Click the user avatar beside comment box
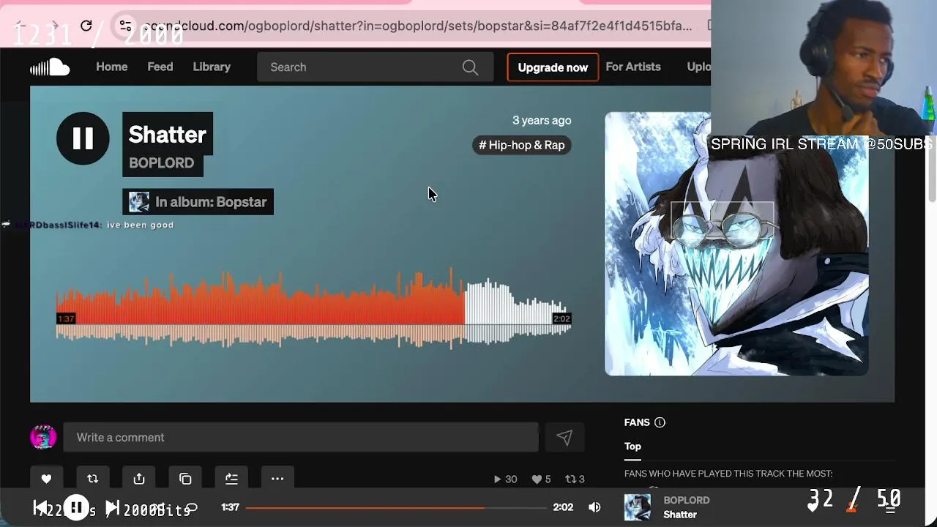Image resolution: width=937 pixels, height=527 pixels. pyautogui.click(x=43, y=437)
